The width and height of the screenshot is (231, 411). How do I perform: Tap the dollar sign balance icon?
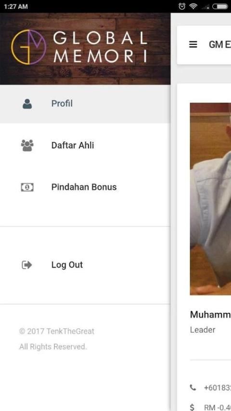coord(192,407)
